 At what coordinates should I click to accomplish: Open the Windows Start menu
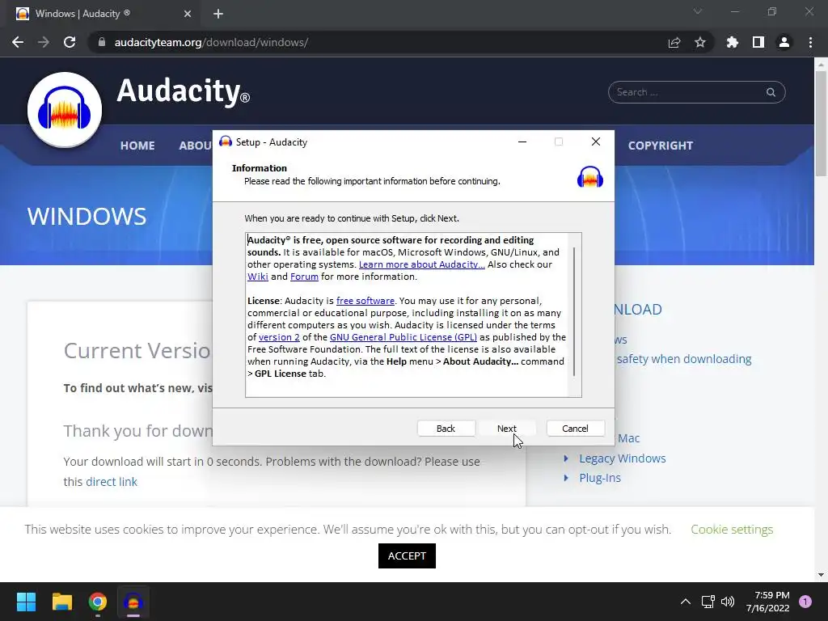26,602
